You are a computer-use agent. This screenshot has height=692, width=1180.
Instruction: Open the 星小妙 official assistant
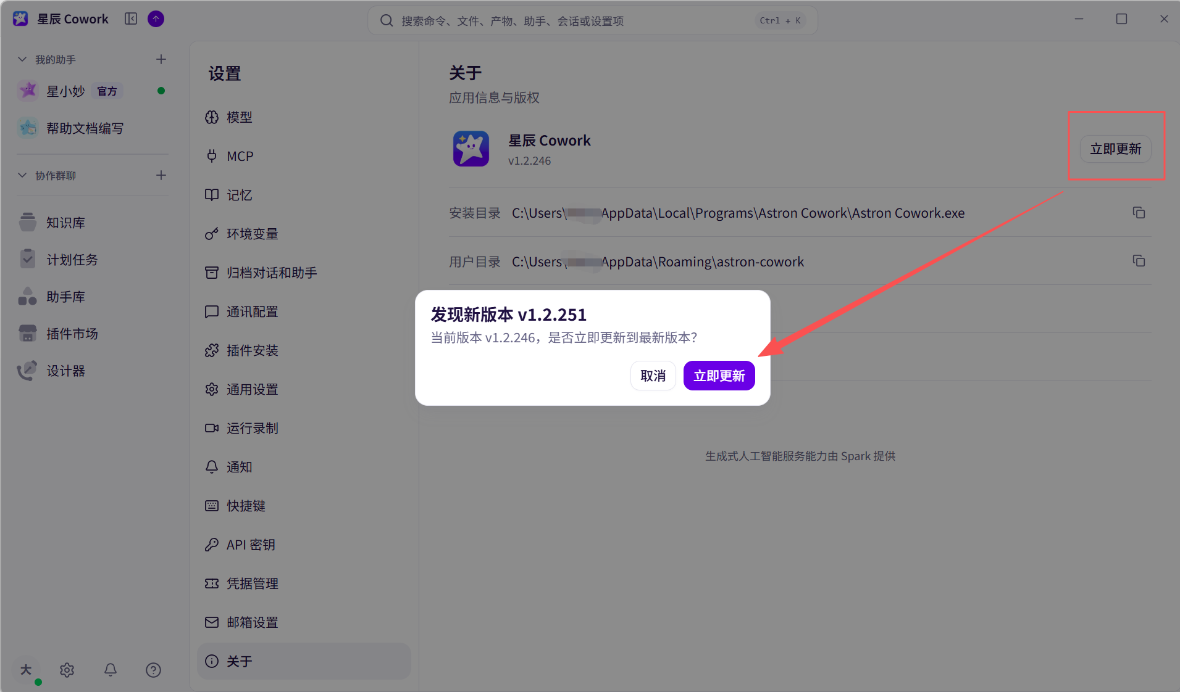(x=93, y=91)
